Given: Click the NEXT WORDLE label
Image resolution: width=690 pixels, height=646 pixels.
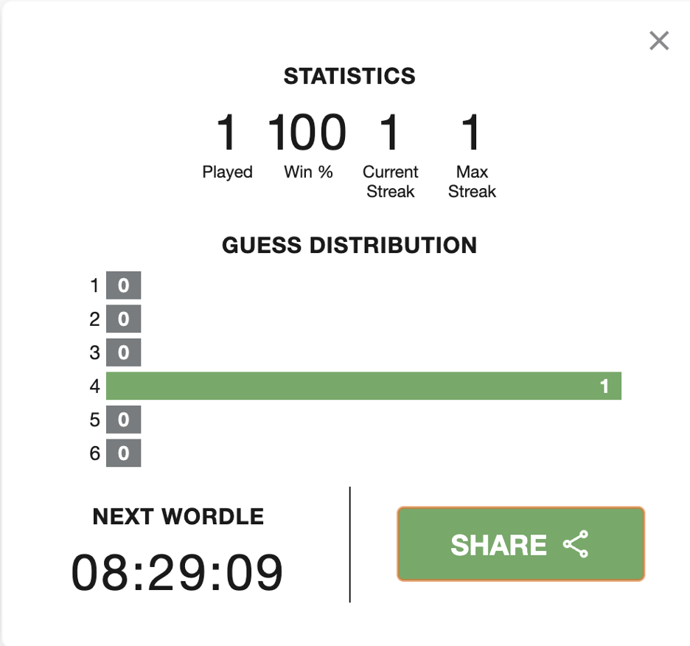Looking at the screenshot, I should tap(178, 516).
